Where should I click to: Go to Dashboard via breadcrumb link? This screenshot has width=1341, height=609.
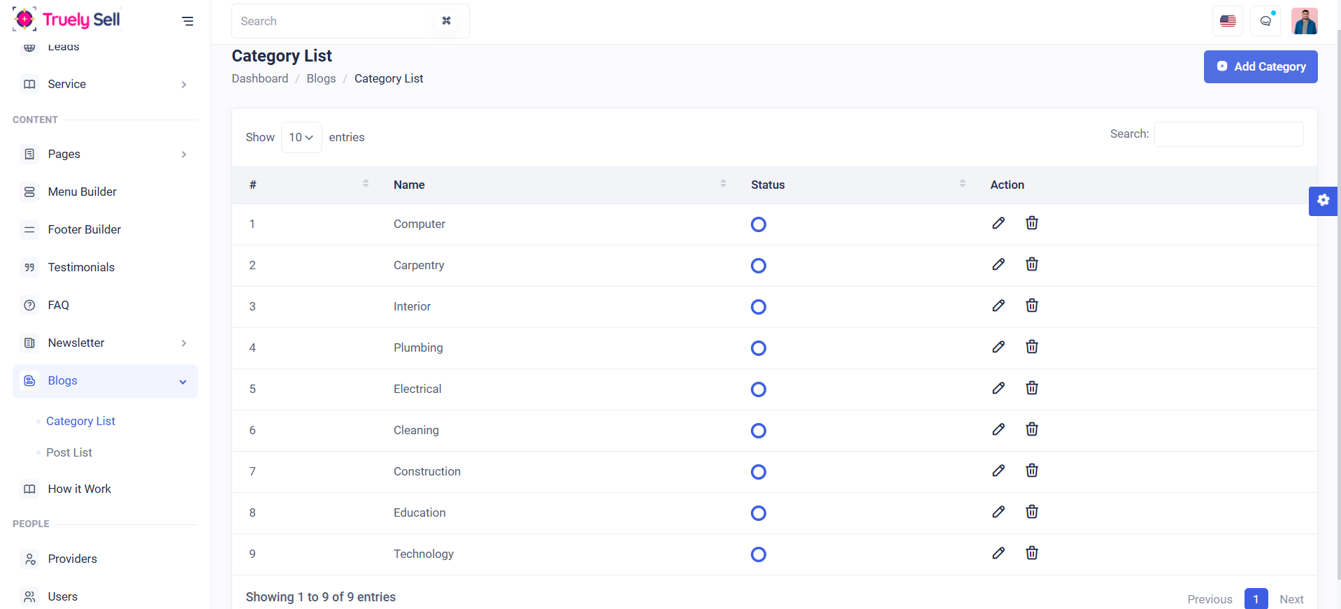(259, 78)
